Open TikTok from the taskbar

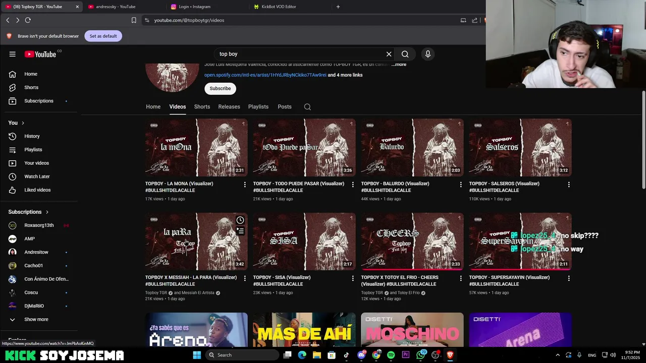coord(346,355)
